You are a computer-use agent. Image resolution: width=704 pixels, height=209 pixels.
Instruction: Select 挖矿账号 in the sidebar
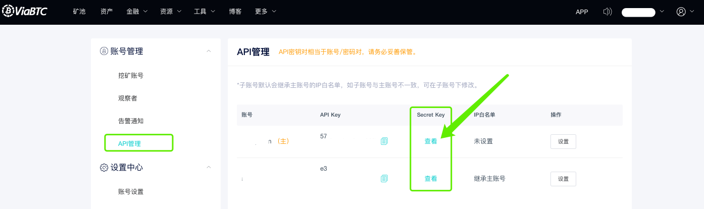tap(131, 76)
